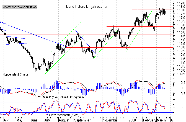Click the September label on time axis
Viewport: 186px width, 122px height.
[82, 120]
